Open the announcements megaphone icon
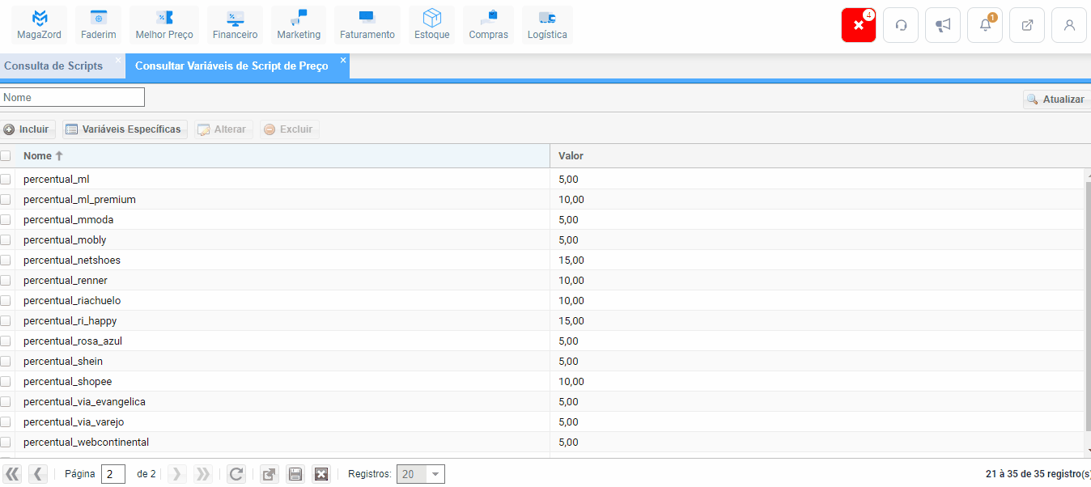 coord(943,25)
